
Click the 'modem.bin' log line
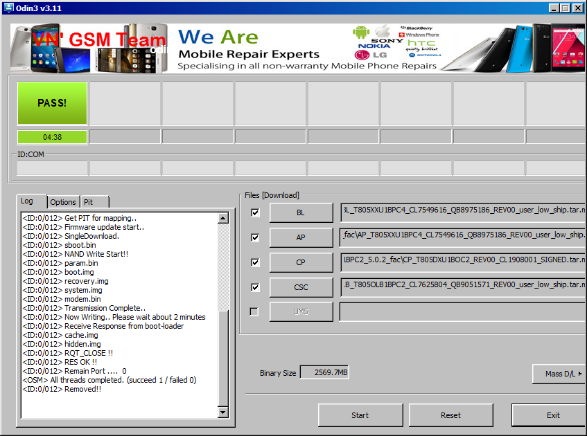pos(62,299)
